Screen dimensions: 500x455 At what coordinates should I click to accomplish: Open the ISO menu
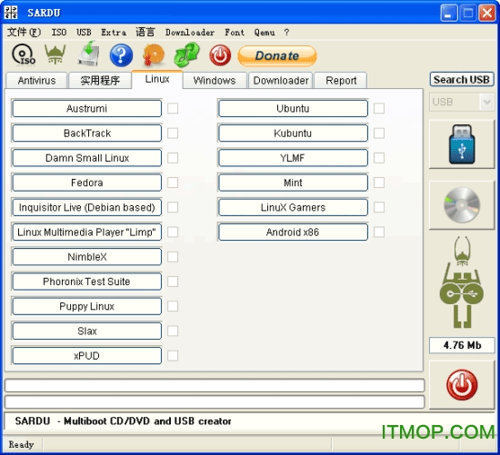pyautogui.click(x=59, y=32)
